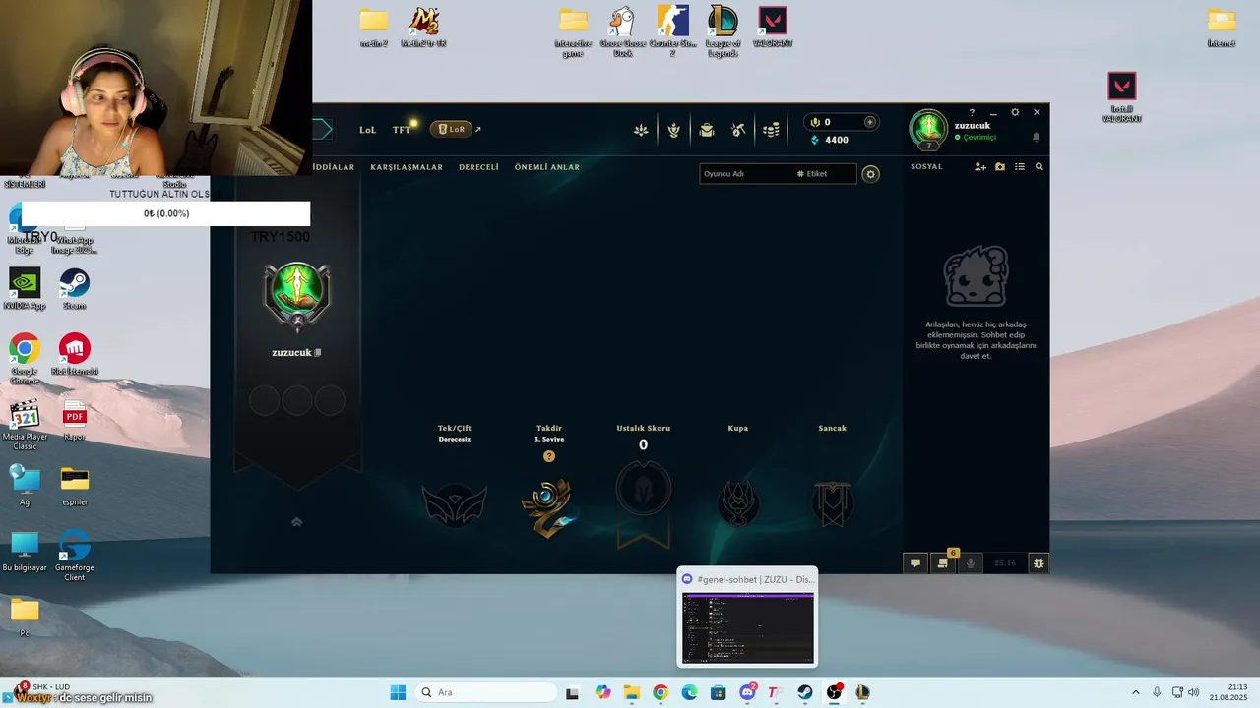
Task: Switch to the TFT game tab
Action: click(402, 130)
